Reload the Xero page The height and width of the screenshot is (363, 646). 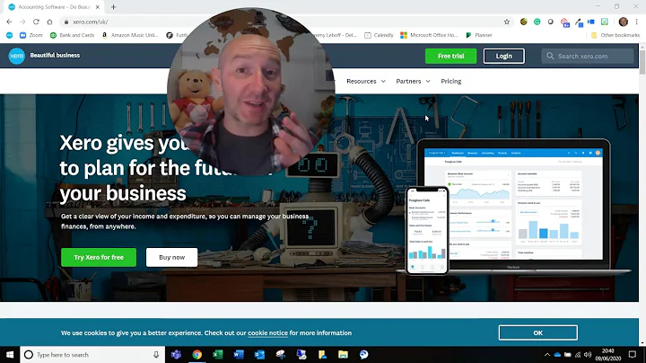pos(36,22)
